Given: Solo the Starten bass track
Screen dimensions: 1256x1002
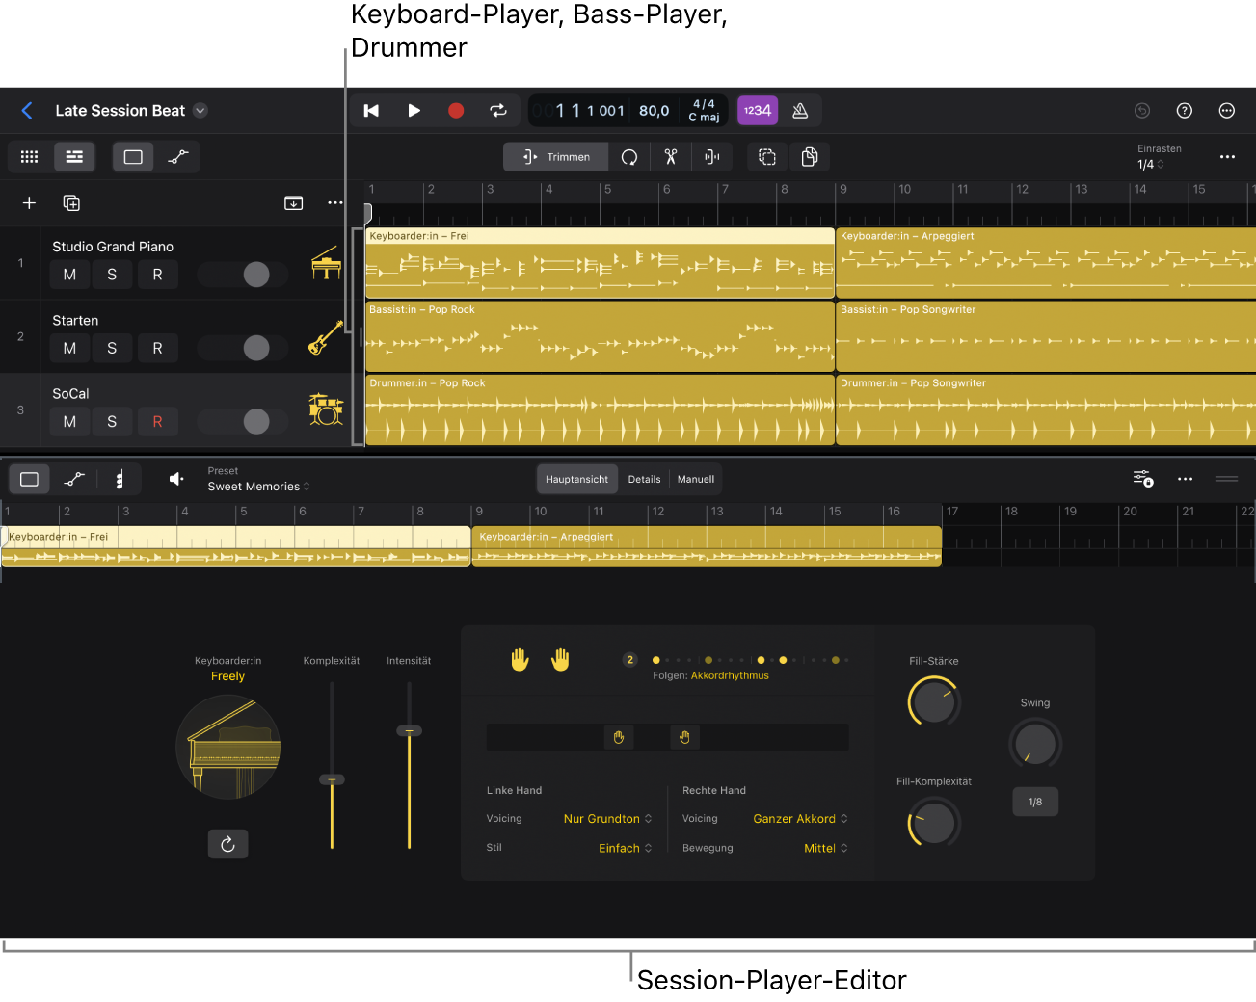Looking at the screenshot, I should click(x=112, y=348).
